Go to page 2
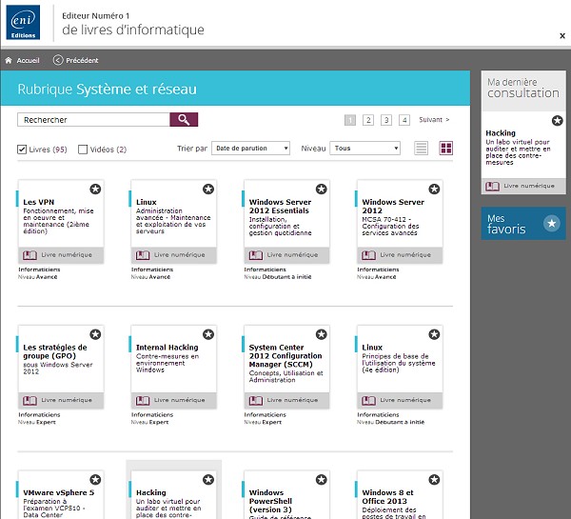571x519 pixels. pos(368,120)
